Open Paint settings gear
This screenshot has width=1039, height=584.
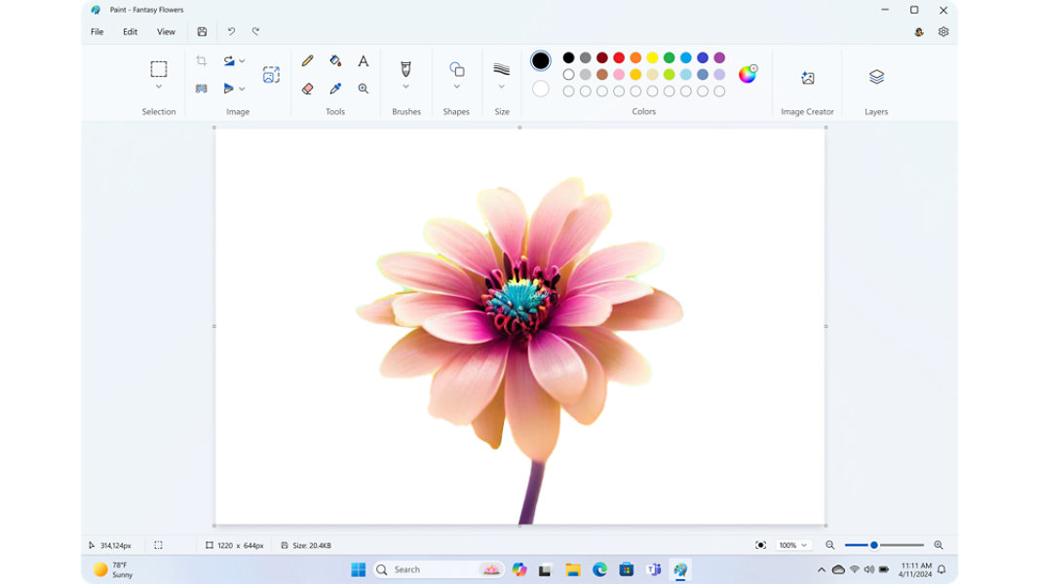(x=943, y=32)
